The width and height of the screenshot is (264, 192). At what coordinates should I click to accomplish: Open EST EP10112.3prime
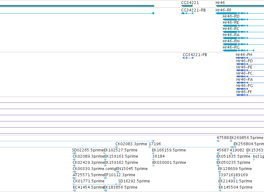click(119, 175)
